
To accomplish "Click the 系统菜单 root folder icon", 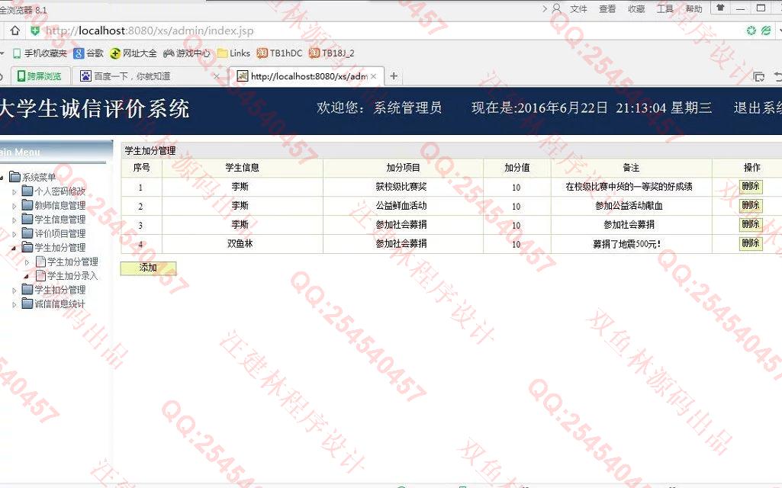I will click(14, 177).
